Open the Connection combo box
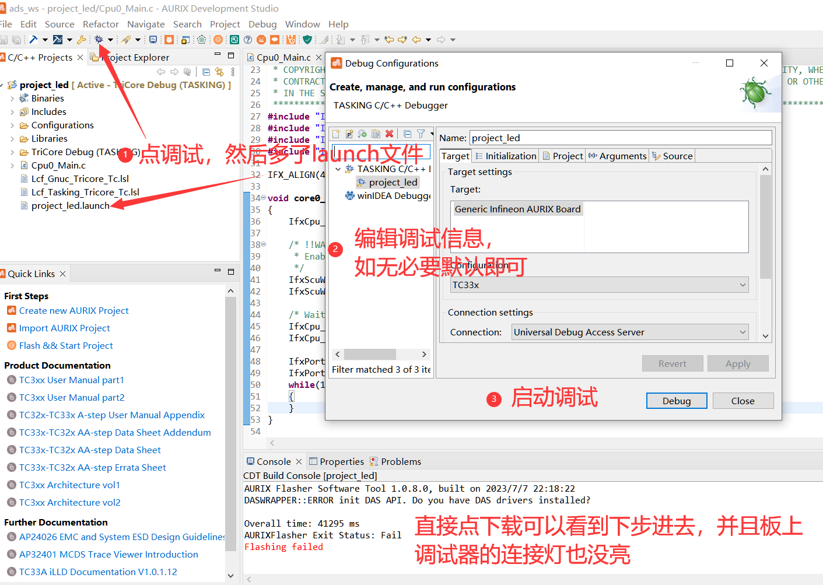823x585 pixels. pos(630,332)
